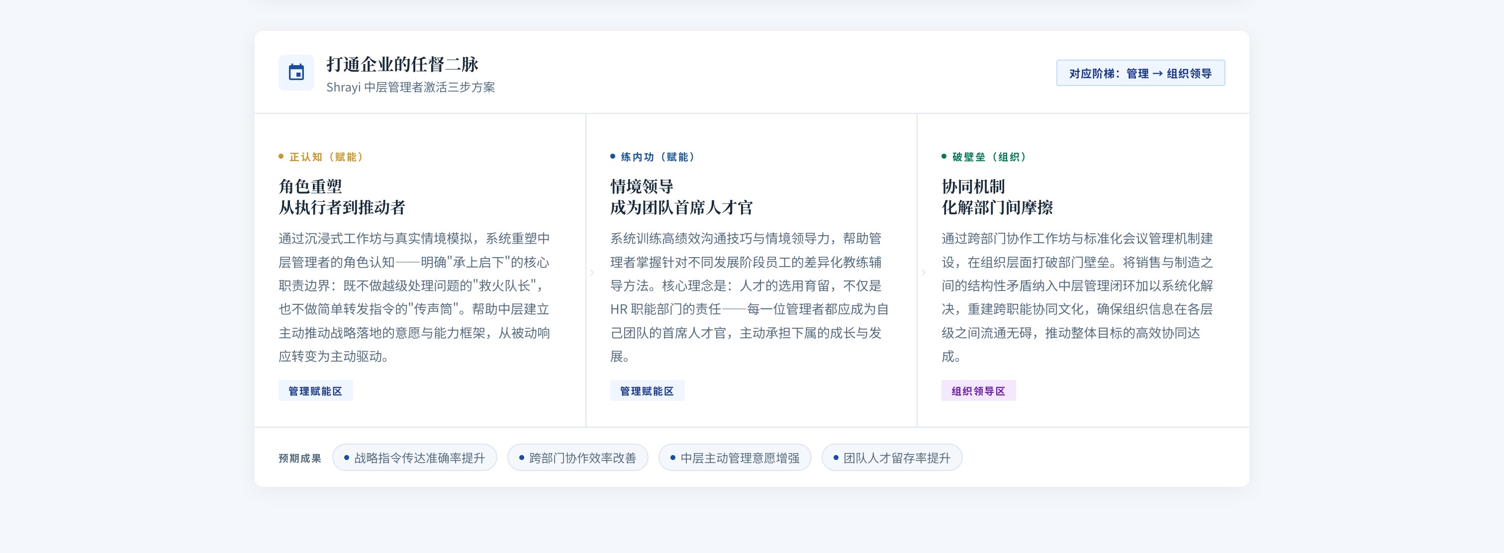Click the purple 组织领导区 tag
Screen dimensions: 1504x553
[x=978, y=391]
